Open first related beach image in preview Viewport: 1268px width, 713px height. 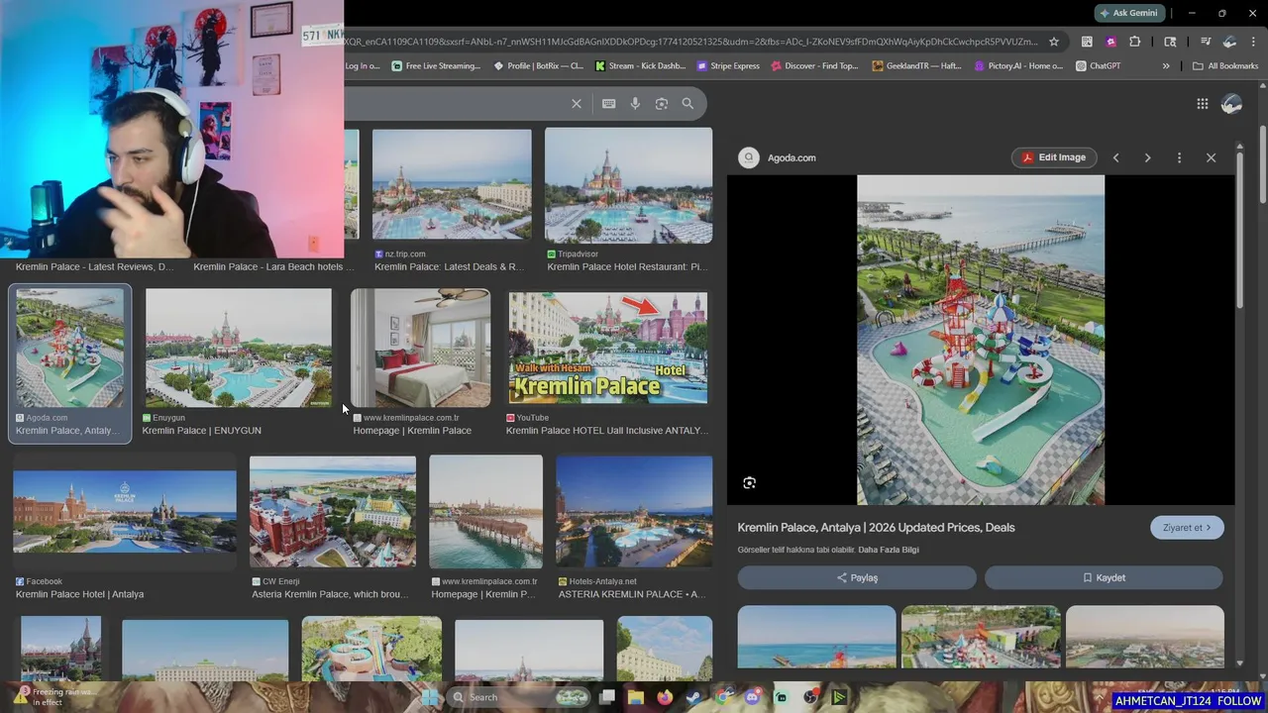816,637
